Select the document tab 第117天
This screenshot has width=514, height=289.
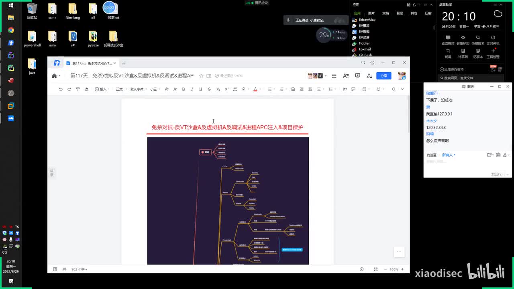[x=91, y=63]
